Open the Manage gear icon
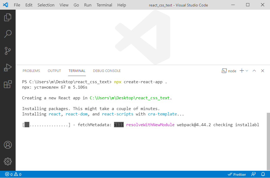This screenshot has width=270, height=178. point(8,161)
